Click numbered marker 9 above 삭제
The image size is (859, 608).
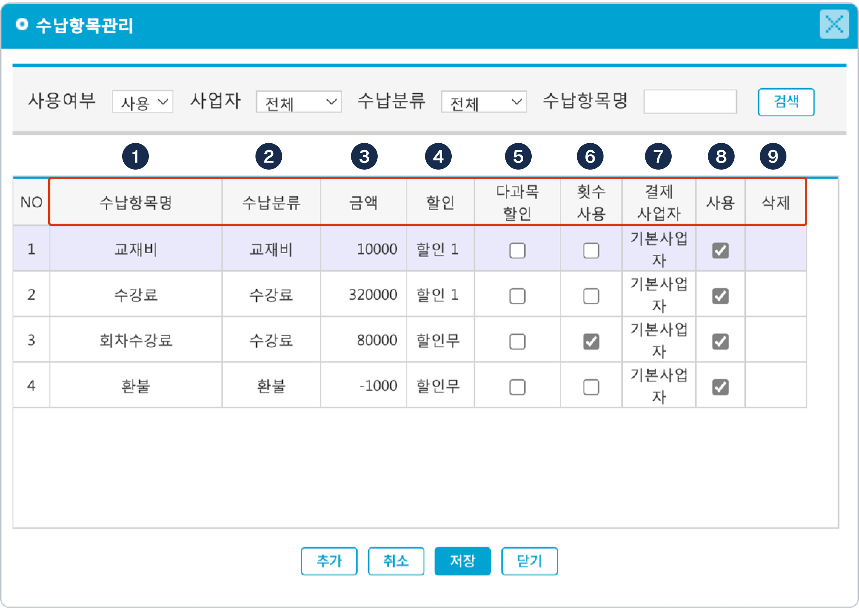773,157
